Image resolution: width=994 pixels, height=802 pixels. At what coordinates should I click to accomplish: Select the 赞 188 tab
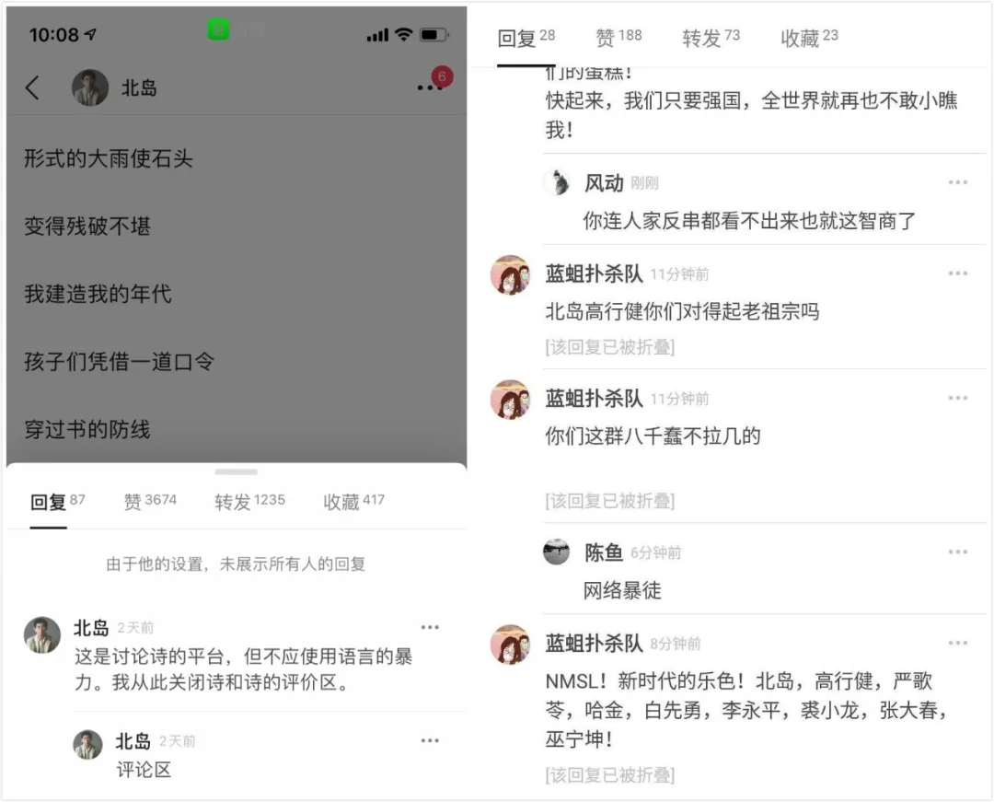[618, 38]
